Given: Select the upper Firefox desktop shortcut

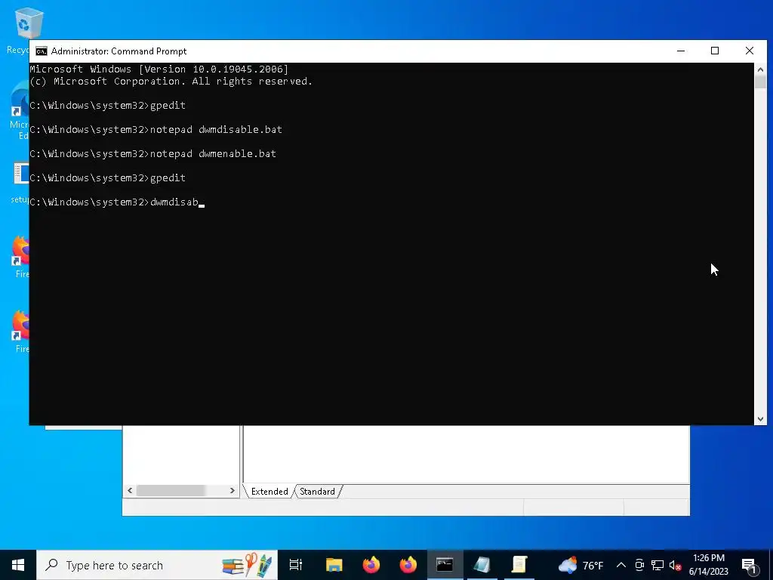Looking at the screenshot, I should tap(20, 257).
